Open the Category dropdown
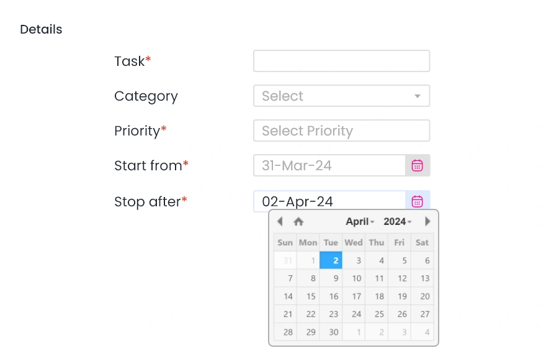The image size is (541, 353). pos(341,96)
